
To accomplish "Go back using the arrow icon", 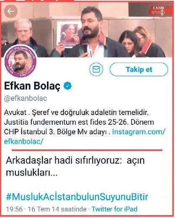I will pyautogui.click(x=11, y=11).
